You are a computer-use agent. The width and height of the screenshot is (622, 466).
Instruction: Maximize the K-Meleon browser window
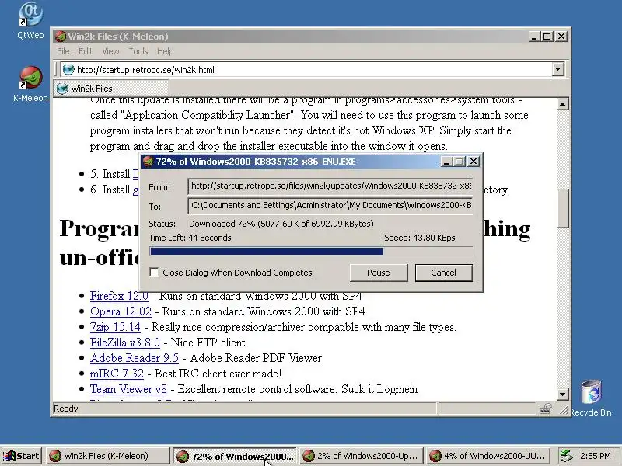pos(547,37)
